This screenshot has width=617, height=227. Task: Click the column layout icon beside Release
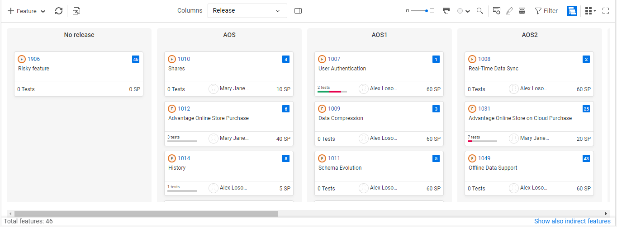pos(298,11)
